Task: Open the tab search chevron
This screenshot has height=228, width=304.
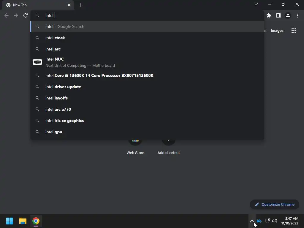Action: [256, 4]
